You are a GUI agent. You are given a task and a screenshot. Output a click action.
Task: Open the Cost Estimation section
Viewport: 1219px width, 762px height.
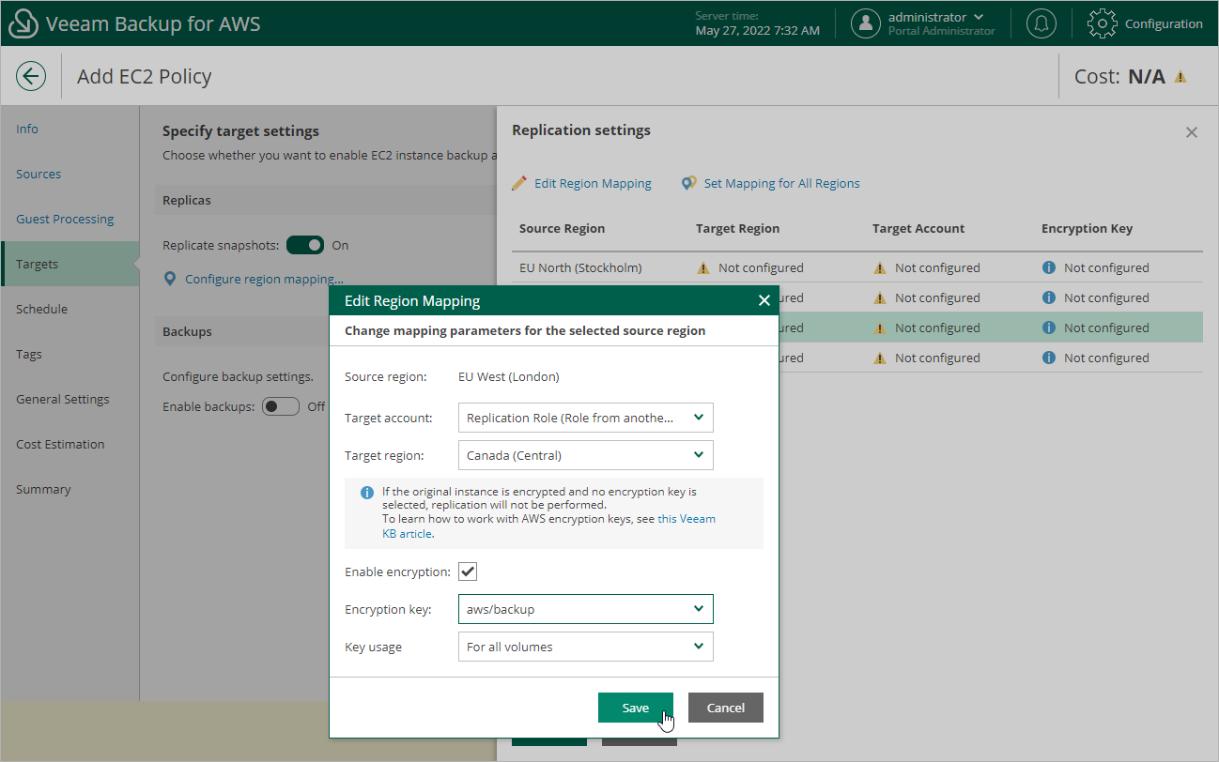tap(59, 444)
